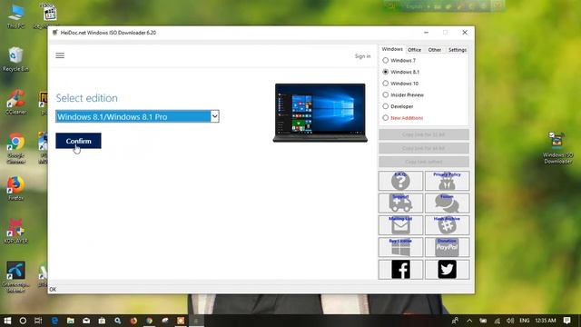Open the Store app in taskbar
581x327 pixels.
(x=102, y=321)
